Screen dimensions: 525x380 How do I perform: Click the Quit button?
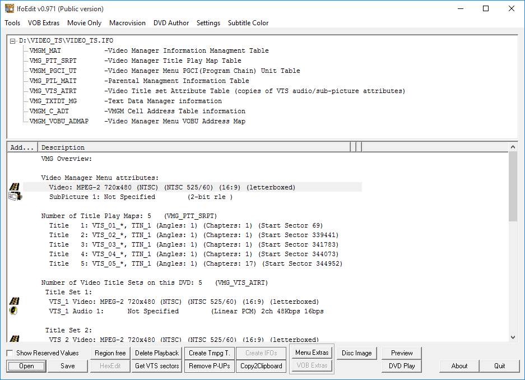coord(499,366)
